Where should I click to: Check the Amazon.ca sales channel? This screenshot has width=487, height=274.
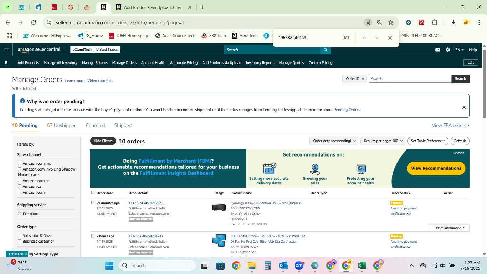(20, 186)
